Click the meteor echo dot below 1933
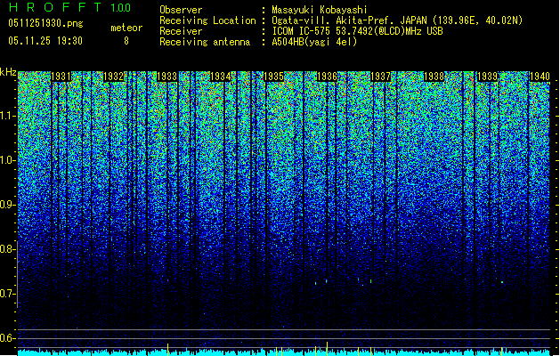 pos(167,280)
